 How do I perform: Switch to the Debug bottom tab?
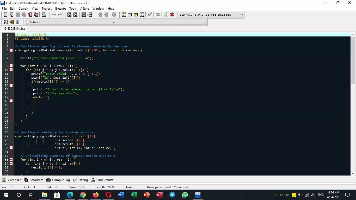coord(81,180)
